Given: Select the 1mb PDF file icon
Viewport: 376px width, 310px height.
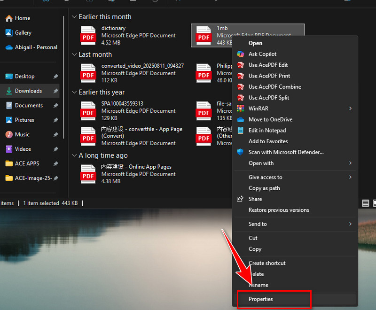Looking at the screenshot, I should (204, 35).
